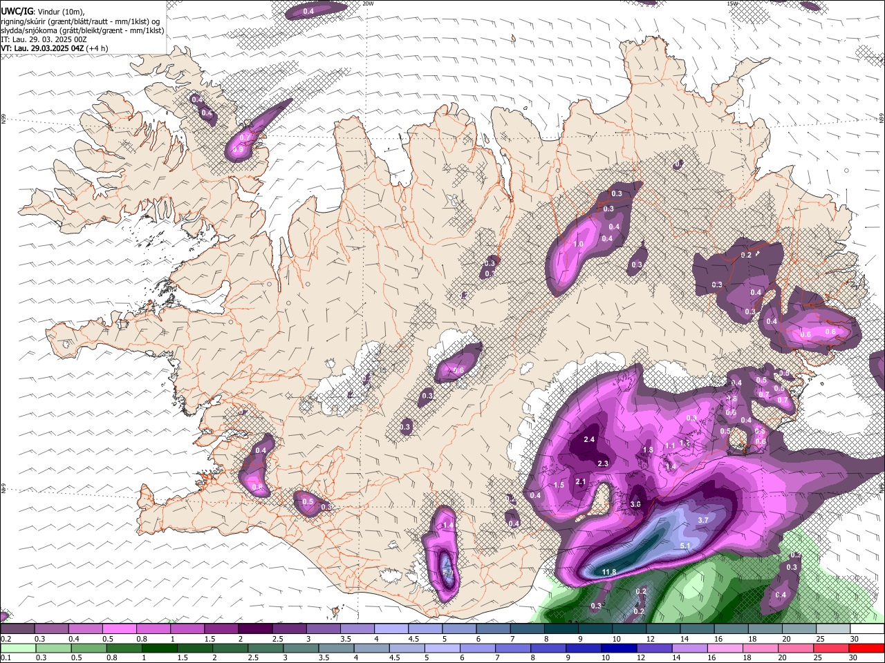Click the 0.1 pale green swatch in lower legend

pos(17,648)
